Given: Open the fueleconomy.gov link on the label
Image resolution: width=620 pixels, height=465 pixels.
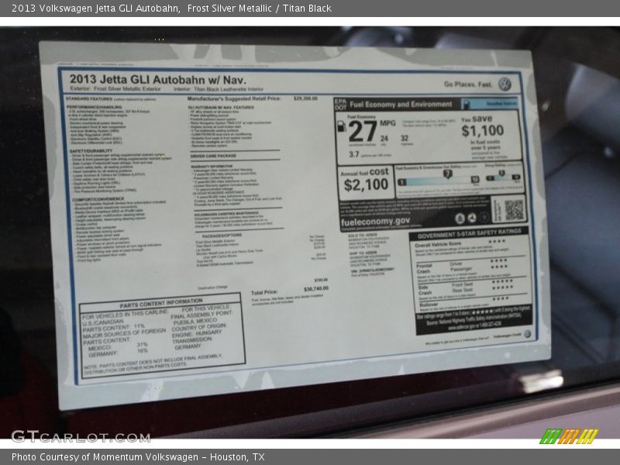Looking at the screenshot, I should [x=375, y=222].
